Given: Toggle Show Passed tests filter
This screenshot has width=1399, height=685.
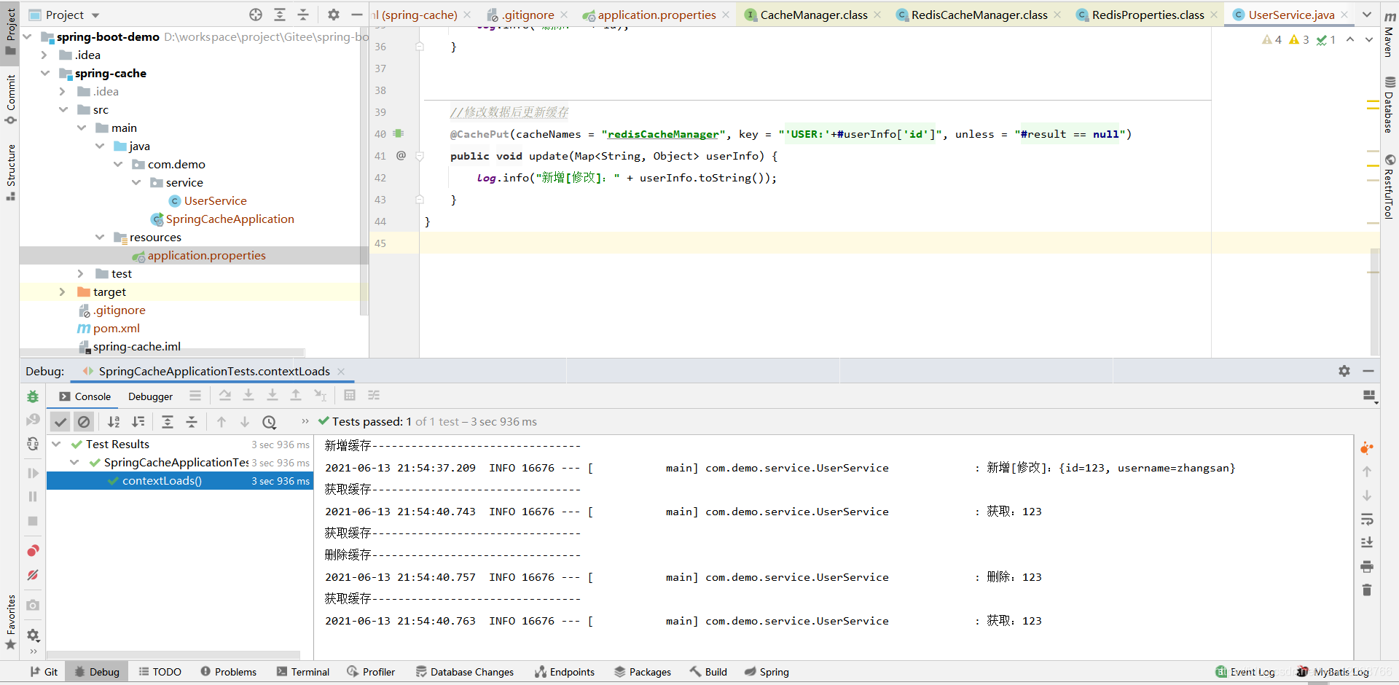Looking at the screenshot, I should pos(60,421).
